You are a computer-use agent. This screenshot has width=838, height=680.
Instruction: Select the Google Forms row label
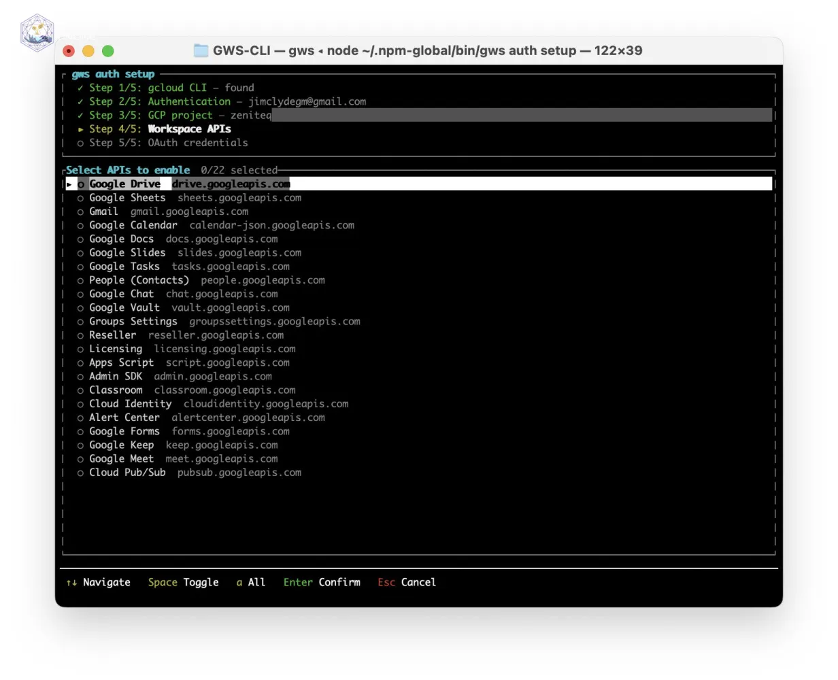pyautogui.click(x=124, y=431)
